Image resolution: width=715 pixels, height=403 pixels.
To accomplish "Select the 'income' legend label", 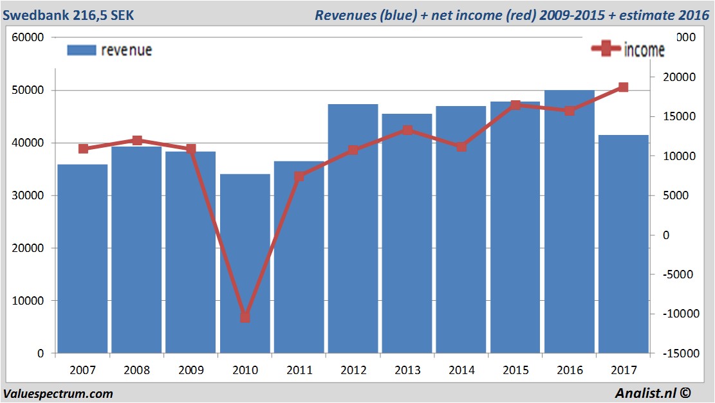I will [644, 49].
